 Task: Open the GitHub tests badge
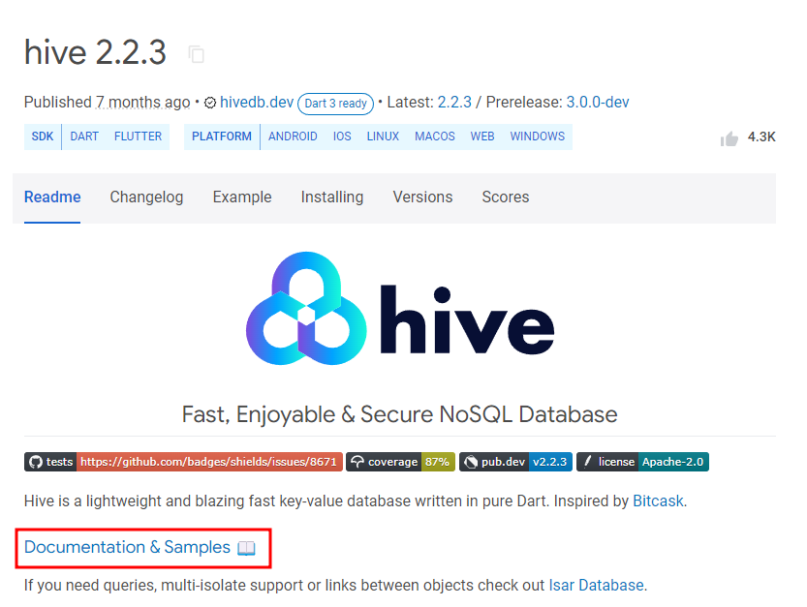pyautogui.click(x=183, y=462)
